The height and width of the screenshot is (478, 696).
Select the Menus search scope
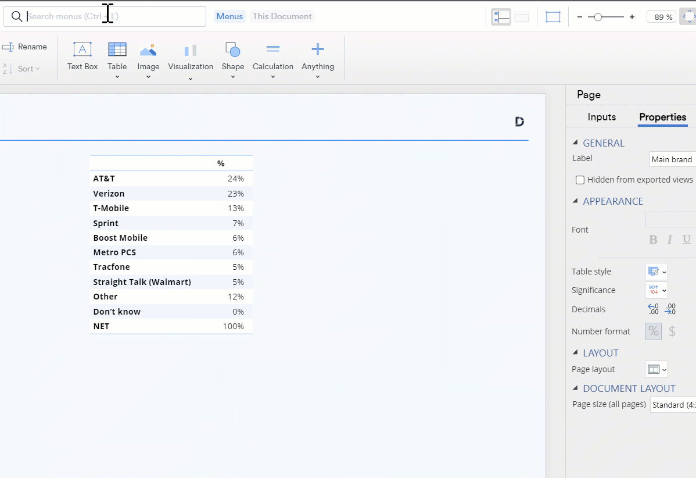click(x=229, y=16)
